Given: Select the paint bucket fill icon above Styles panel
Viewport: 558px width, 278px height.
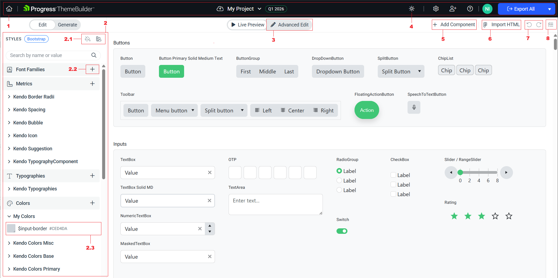Looking at the screenshot, I should click(x=88, y=39).
